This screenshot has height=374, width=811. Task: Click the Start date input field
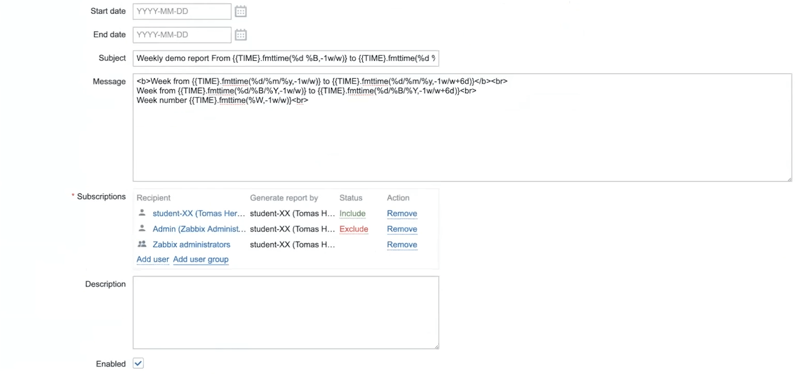tap(181, 11)
